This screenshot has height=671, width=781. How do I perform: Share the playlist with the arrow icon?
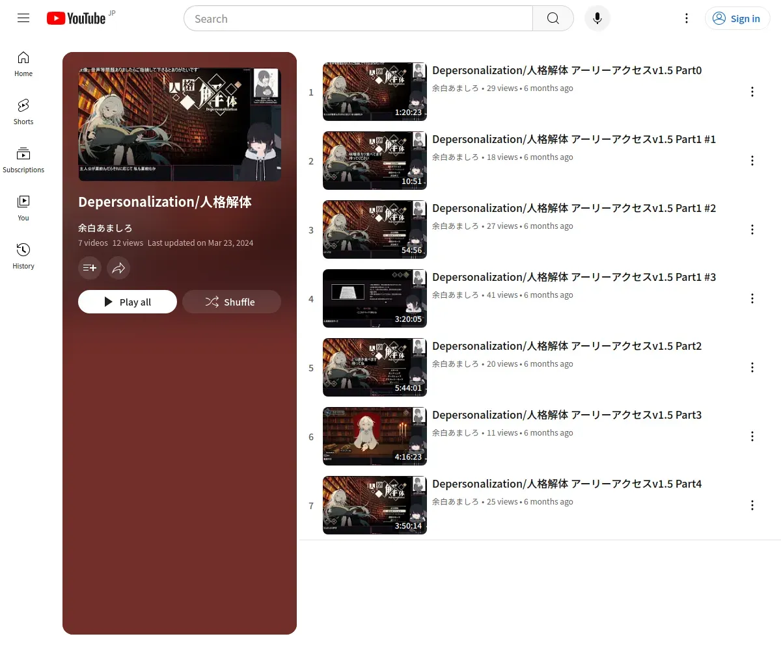pos(118,268)
